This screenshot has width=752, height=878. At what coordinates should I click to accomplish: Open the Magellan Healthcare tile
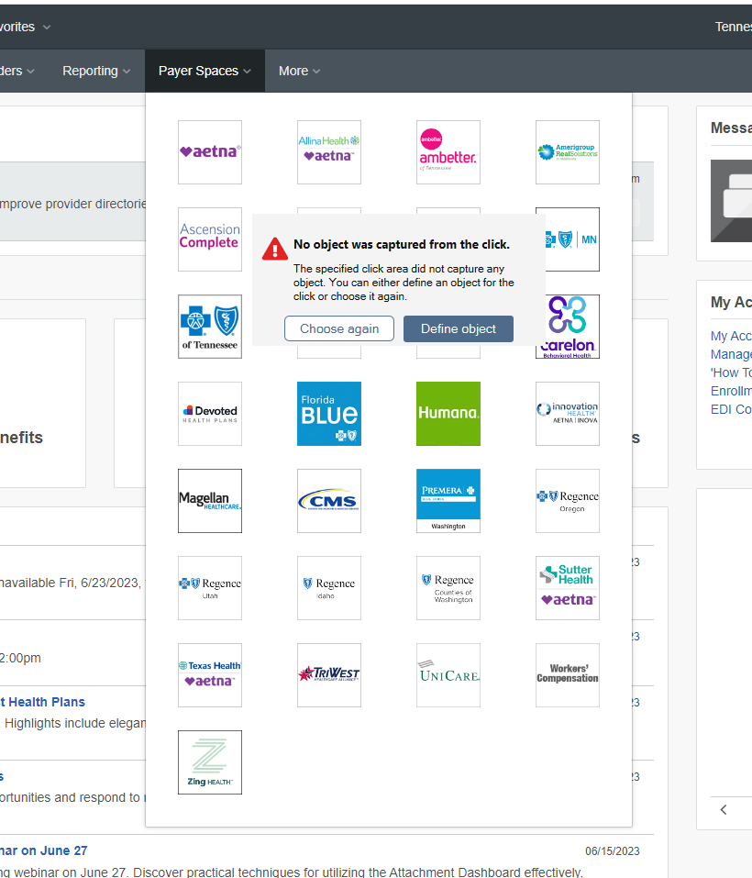click(210, 501)
